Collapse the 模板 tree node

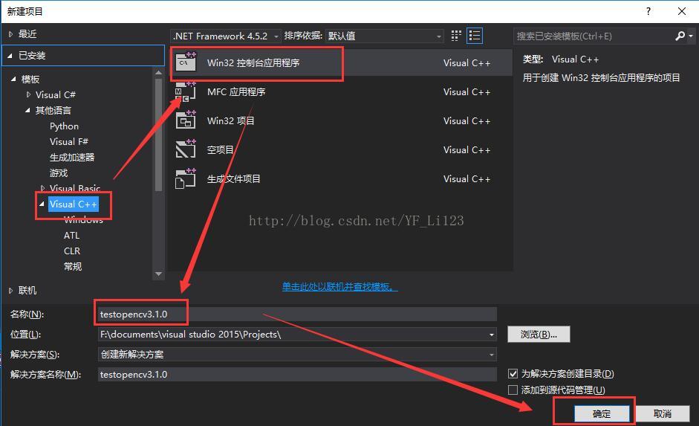[x=13, y=79]
